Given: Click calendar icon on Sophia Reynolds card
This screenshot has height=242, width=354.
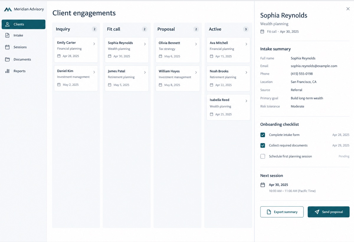Looking at the screenshot, I should pyautogui.click(x=109, y=56).
